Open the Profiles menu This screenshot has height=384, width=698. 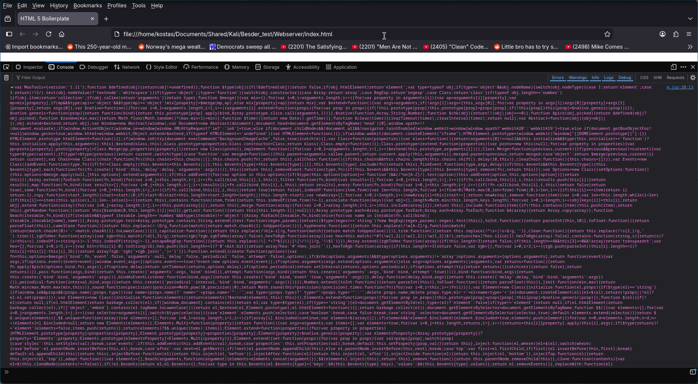[x=117, y=5]
